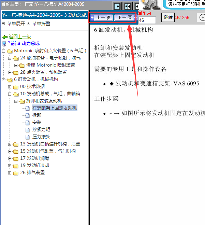Collapse the Motronic 喷射和点火装置 node
This screenshot has width=205, height=225.
point(4,51)
